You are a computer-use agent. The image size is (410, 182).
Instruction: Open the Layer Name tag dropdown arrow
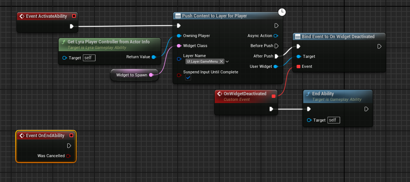pyautogui.click(x=227, y=62)
